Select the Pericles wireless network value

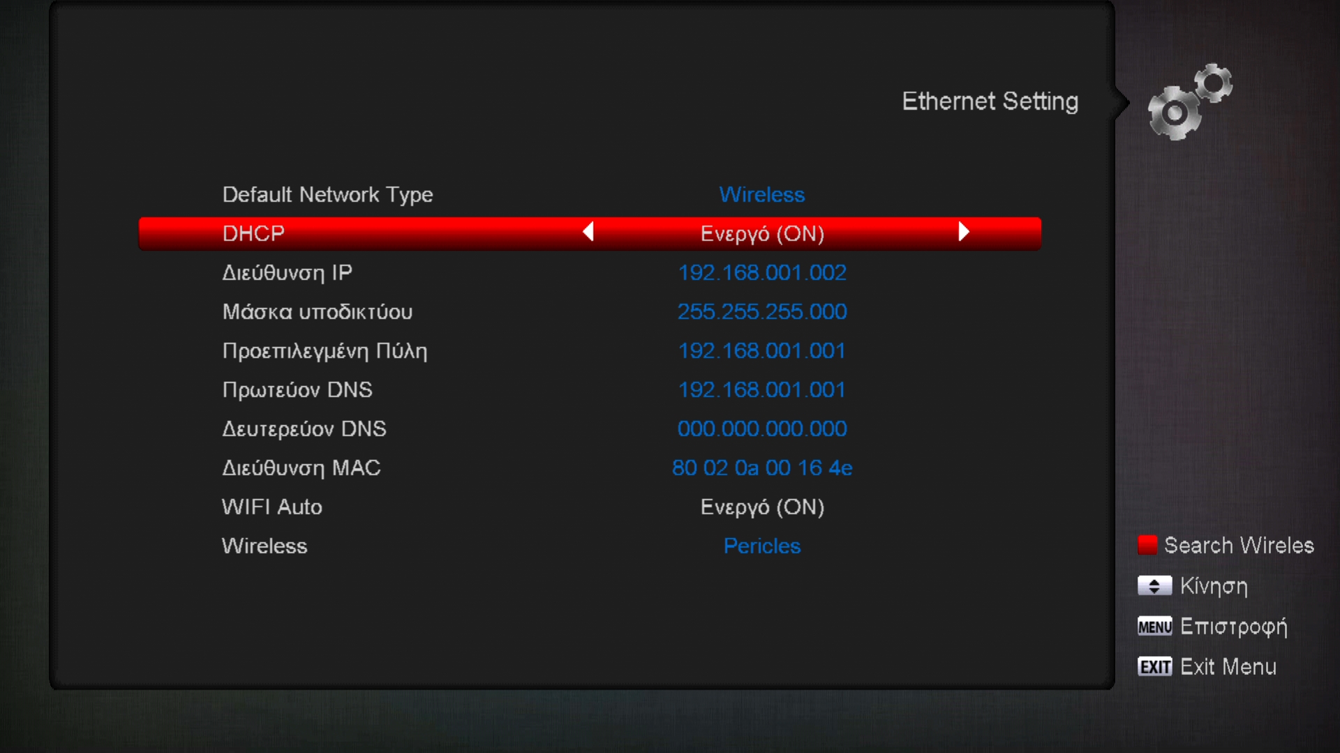click(762, 546)
